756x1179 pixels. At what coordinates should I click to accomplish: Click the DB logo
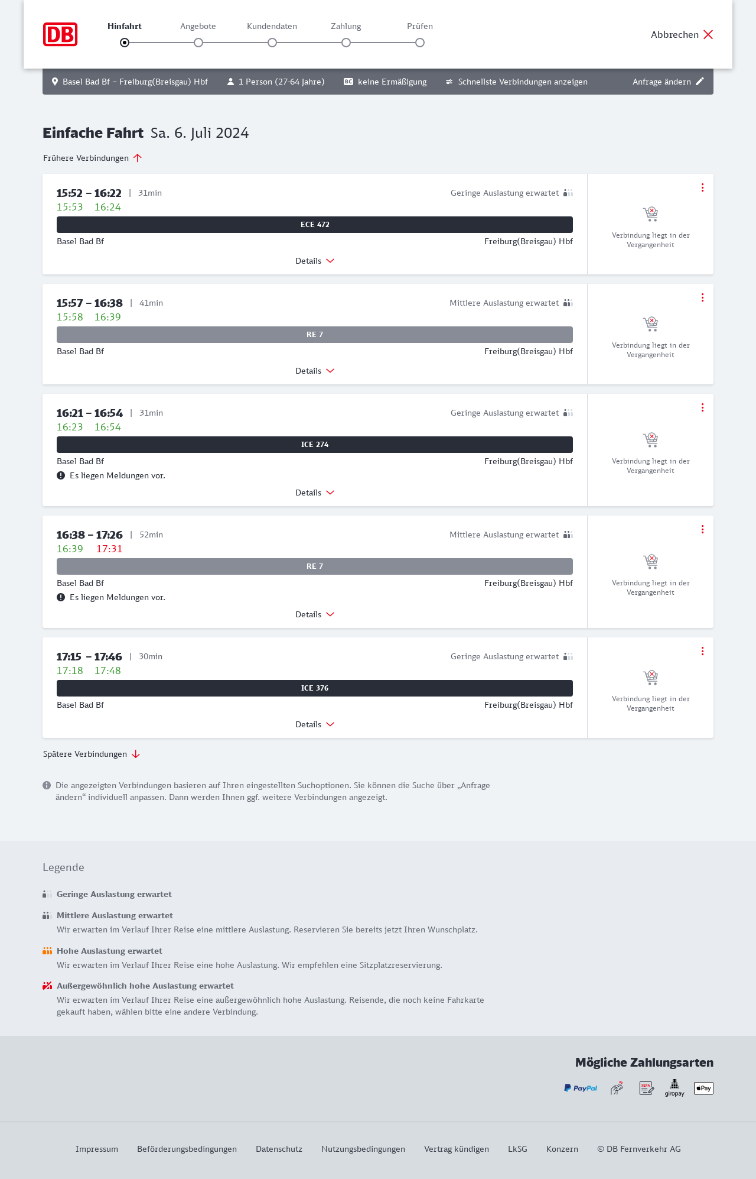(x=60, y=34)
